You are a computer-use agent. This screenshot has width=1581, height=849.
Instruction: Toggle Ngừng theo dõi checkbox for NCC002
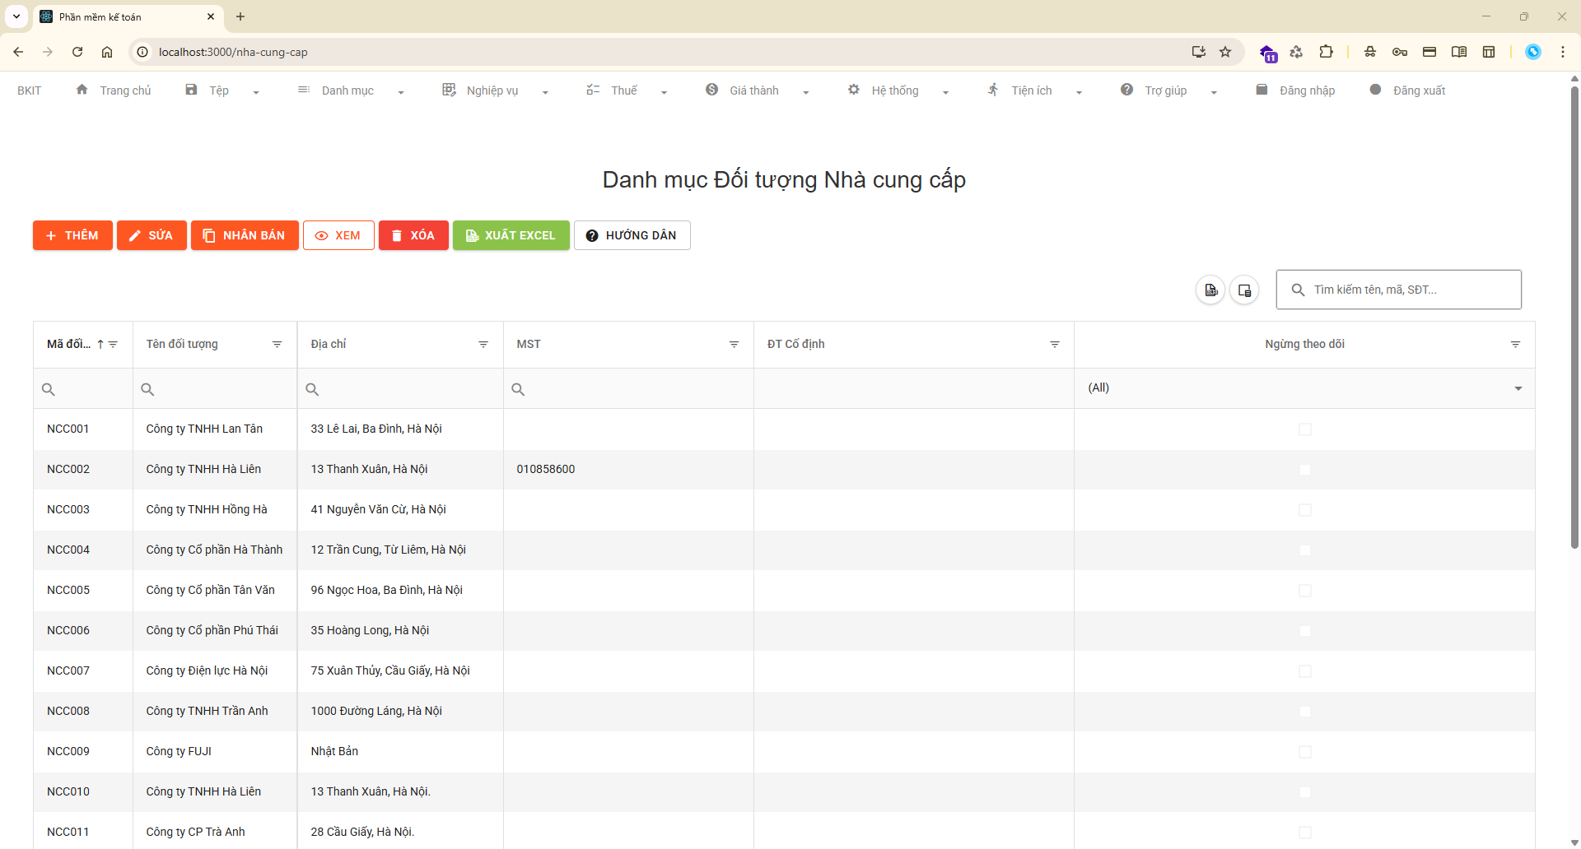[x=1304, y=470]
